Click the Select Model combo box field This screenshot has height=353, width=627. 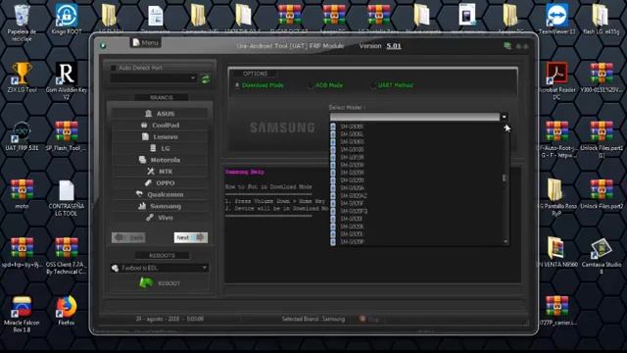pyautogui.click(x=414, y=117)
